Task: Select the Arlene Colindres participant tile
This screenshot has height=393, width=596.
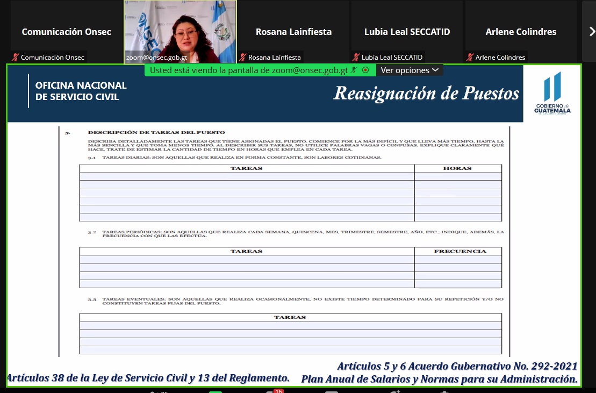Action: click(521, 32)
